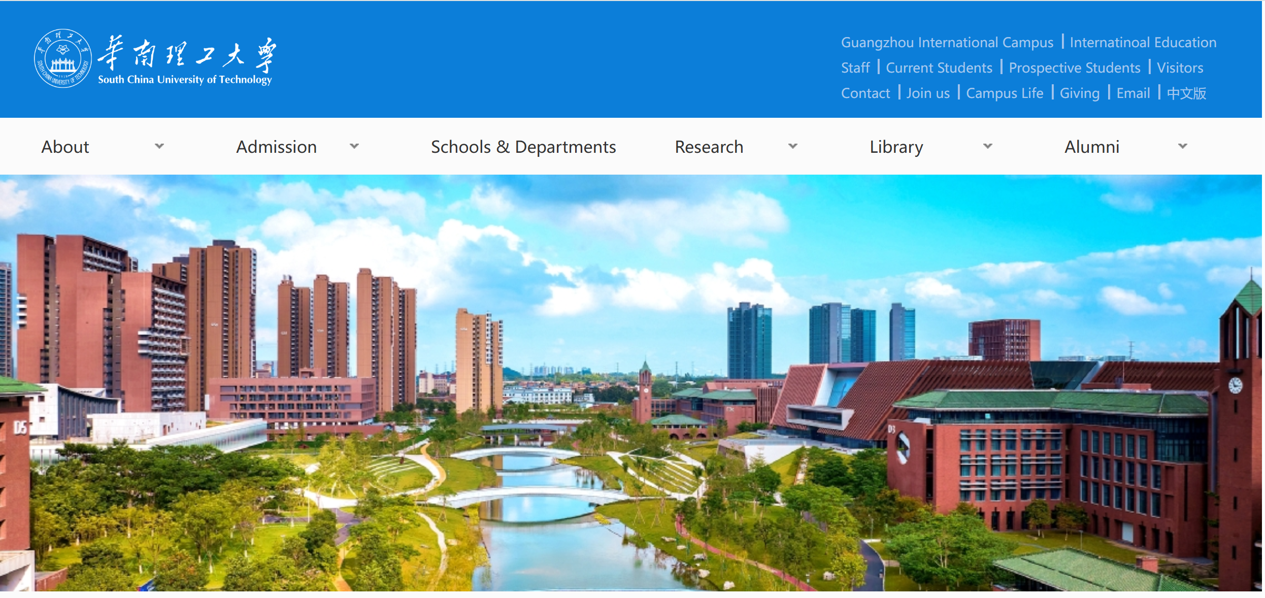Screen dimensions: 1265x598
Task: Expand the About dropdown arrow
Action: [159, 147]
